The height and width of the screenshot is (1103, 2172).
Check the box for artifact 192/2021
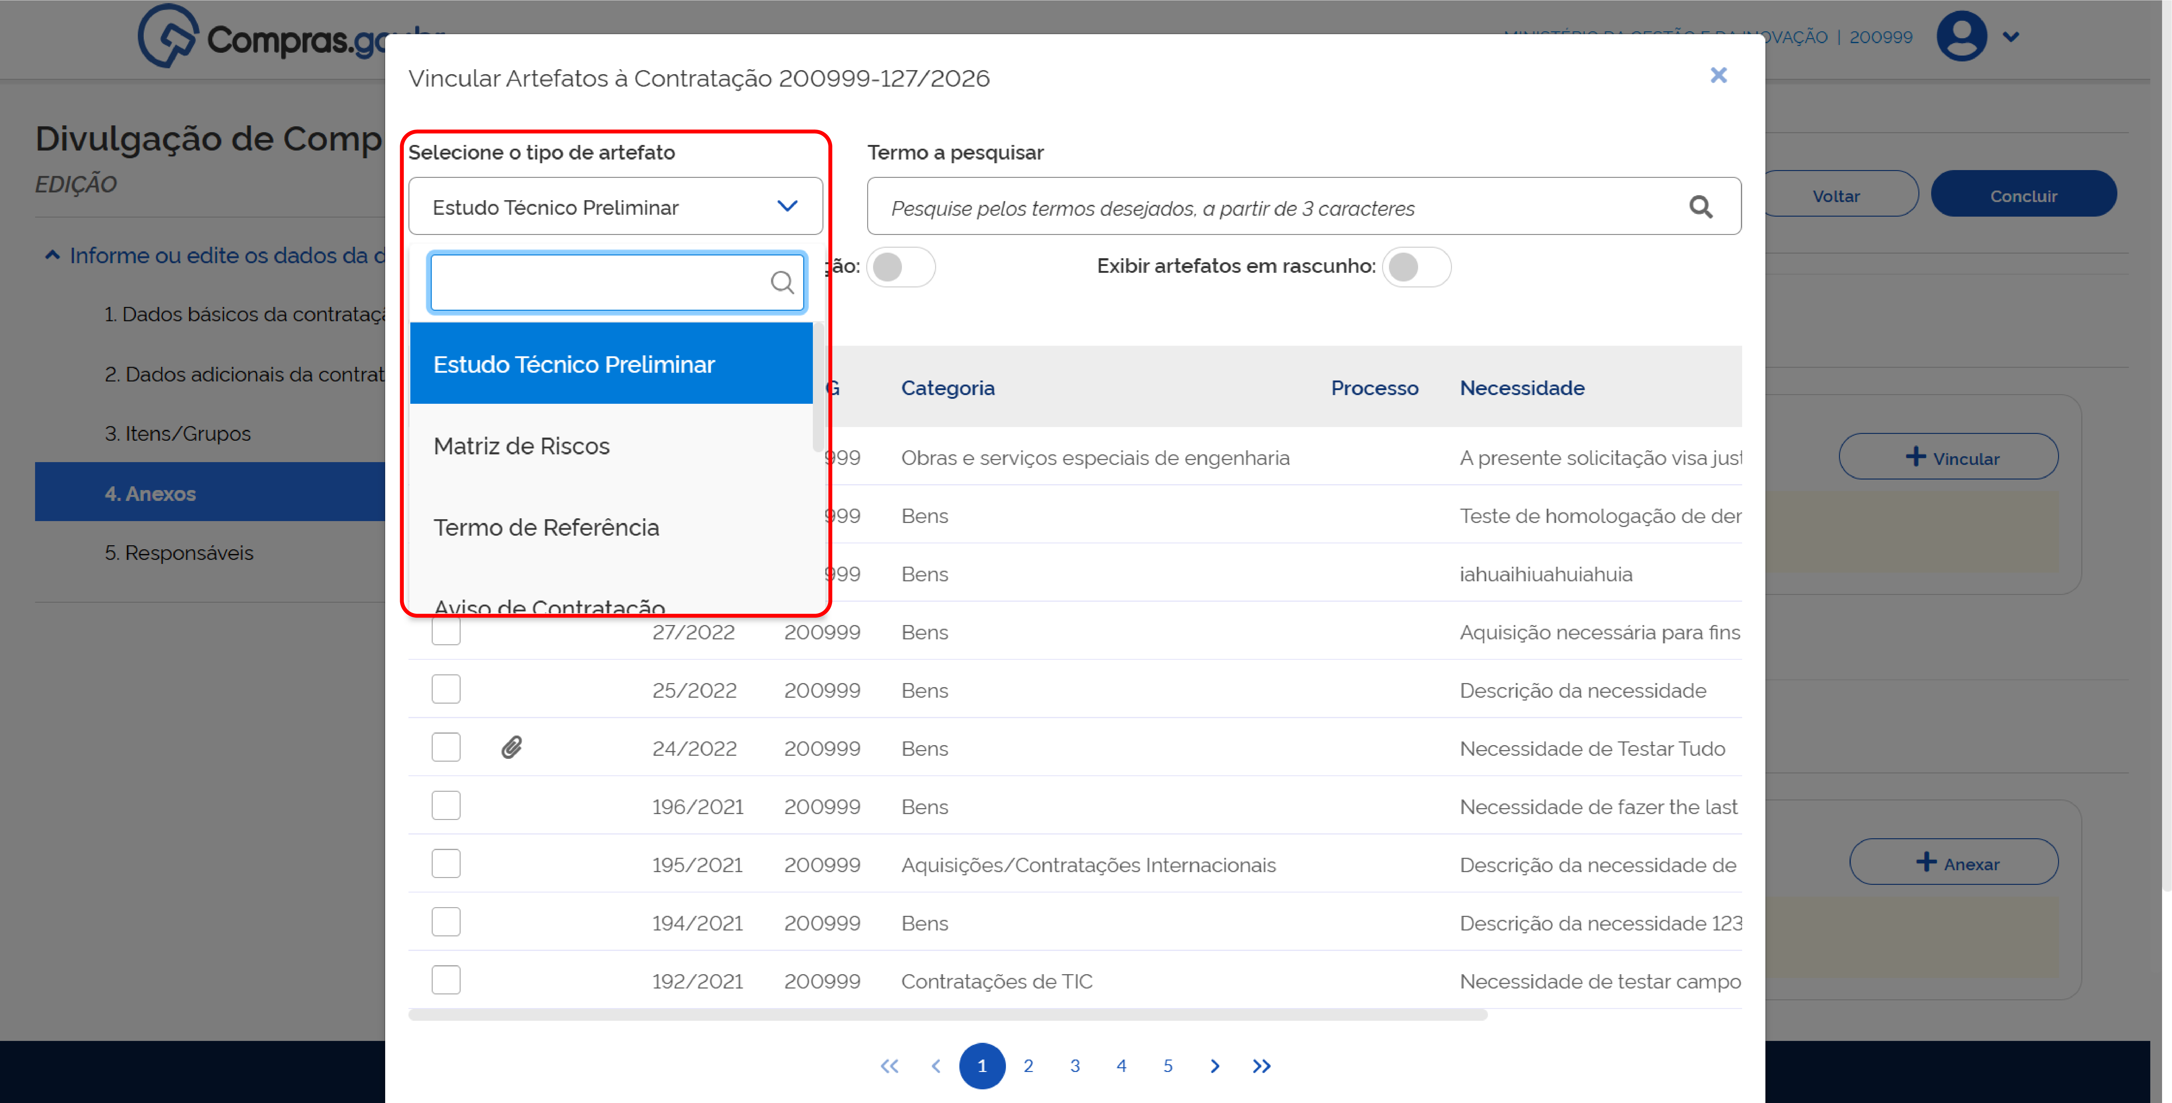[446, 980]
